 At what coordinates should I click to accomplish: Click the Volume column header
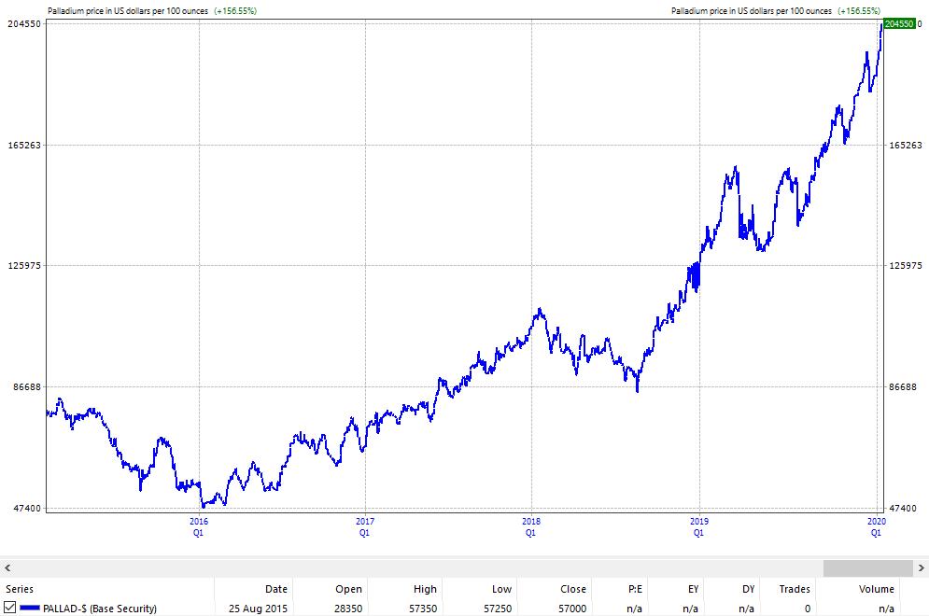point(876,589)
